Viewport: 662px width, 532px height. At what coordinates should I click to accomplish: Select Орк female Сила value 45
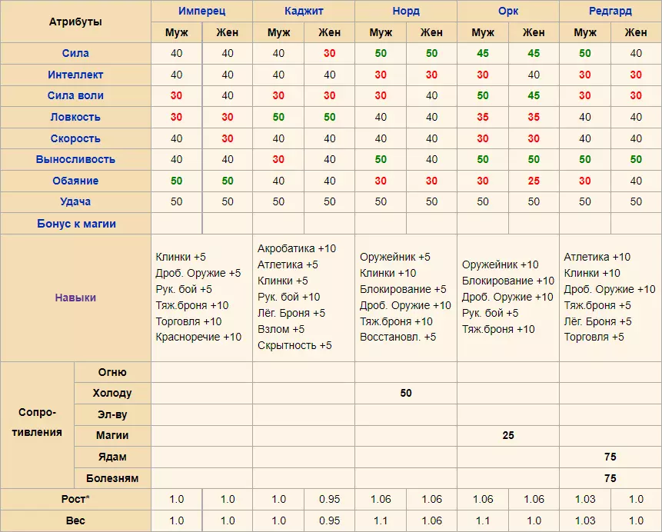click(x=534, y=53)
